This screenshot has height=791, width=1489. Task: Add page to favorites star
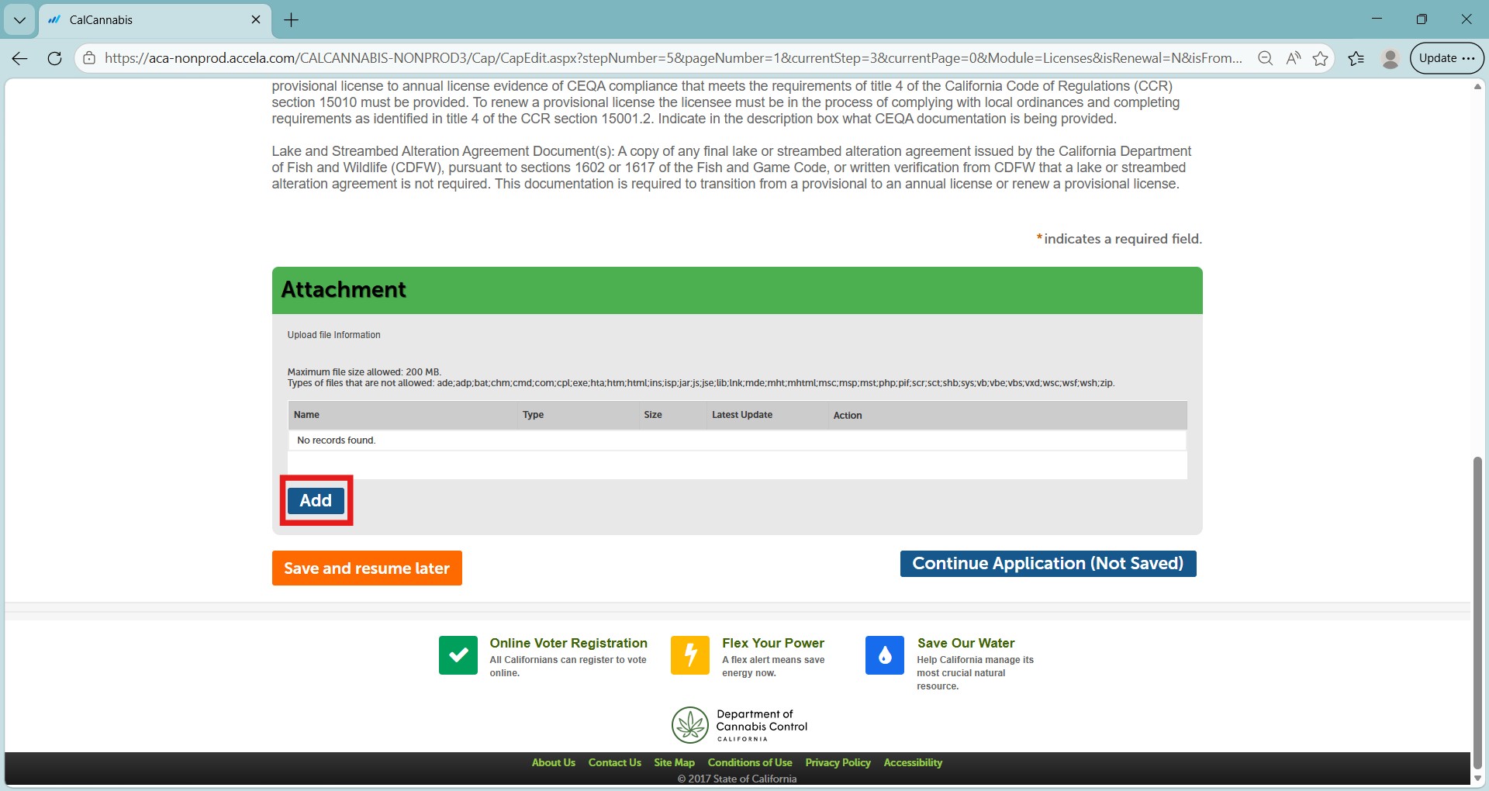tap(1320, 58)
